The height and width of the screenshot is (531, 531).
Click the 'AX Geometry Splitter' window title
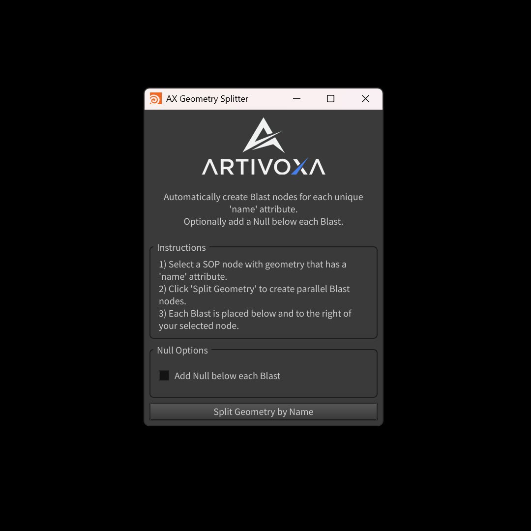tap(207, 98)
